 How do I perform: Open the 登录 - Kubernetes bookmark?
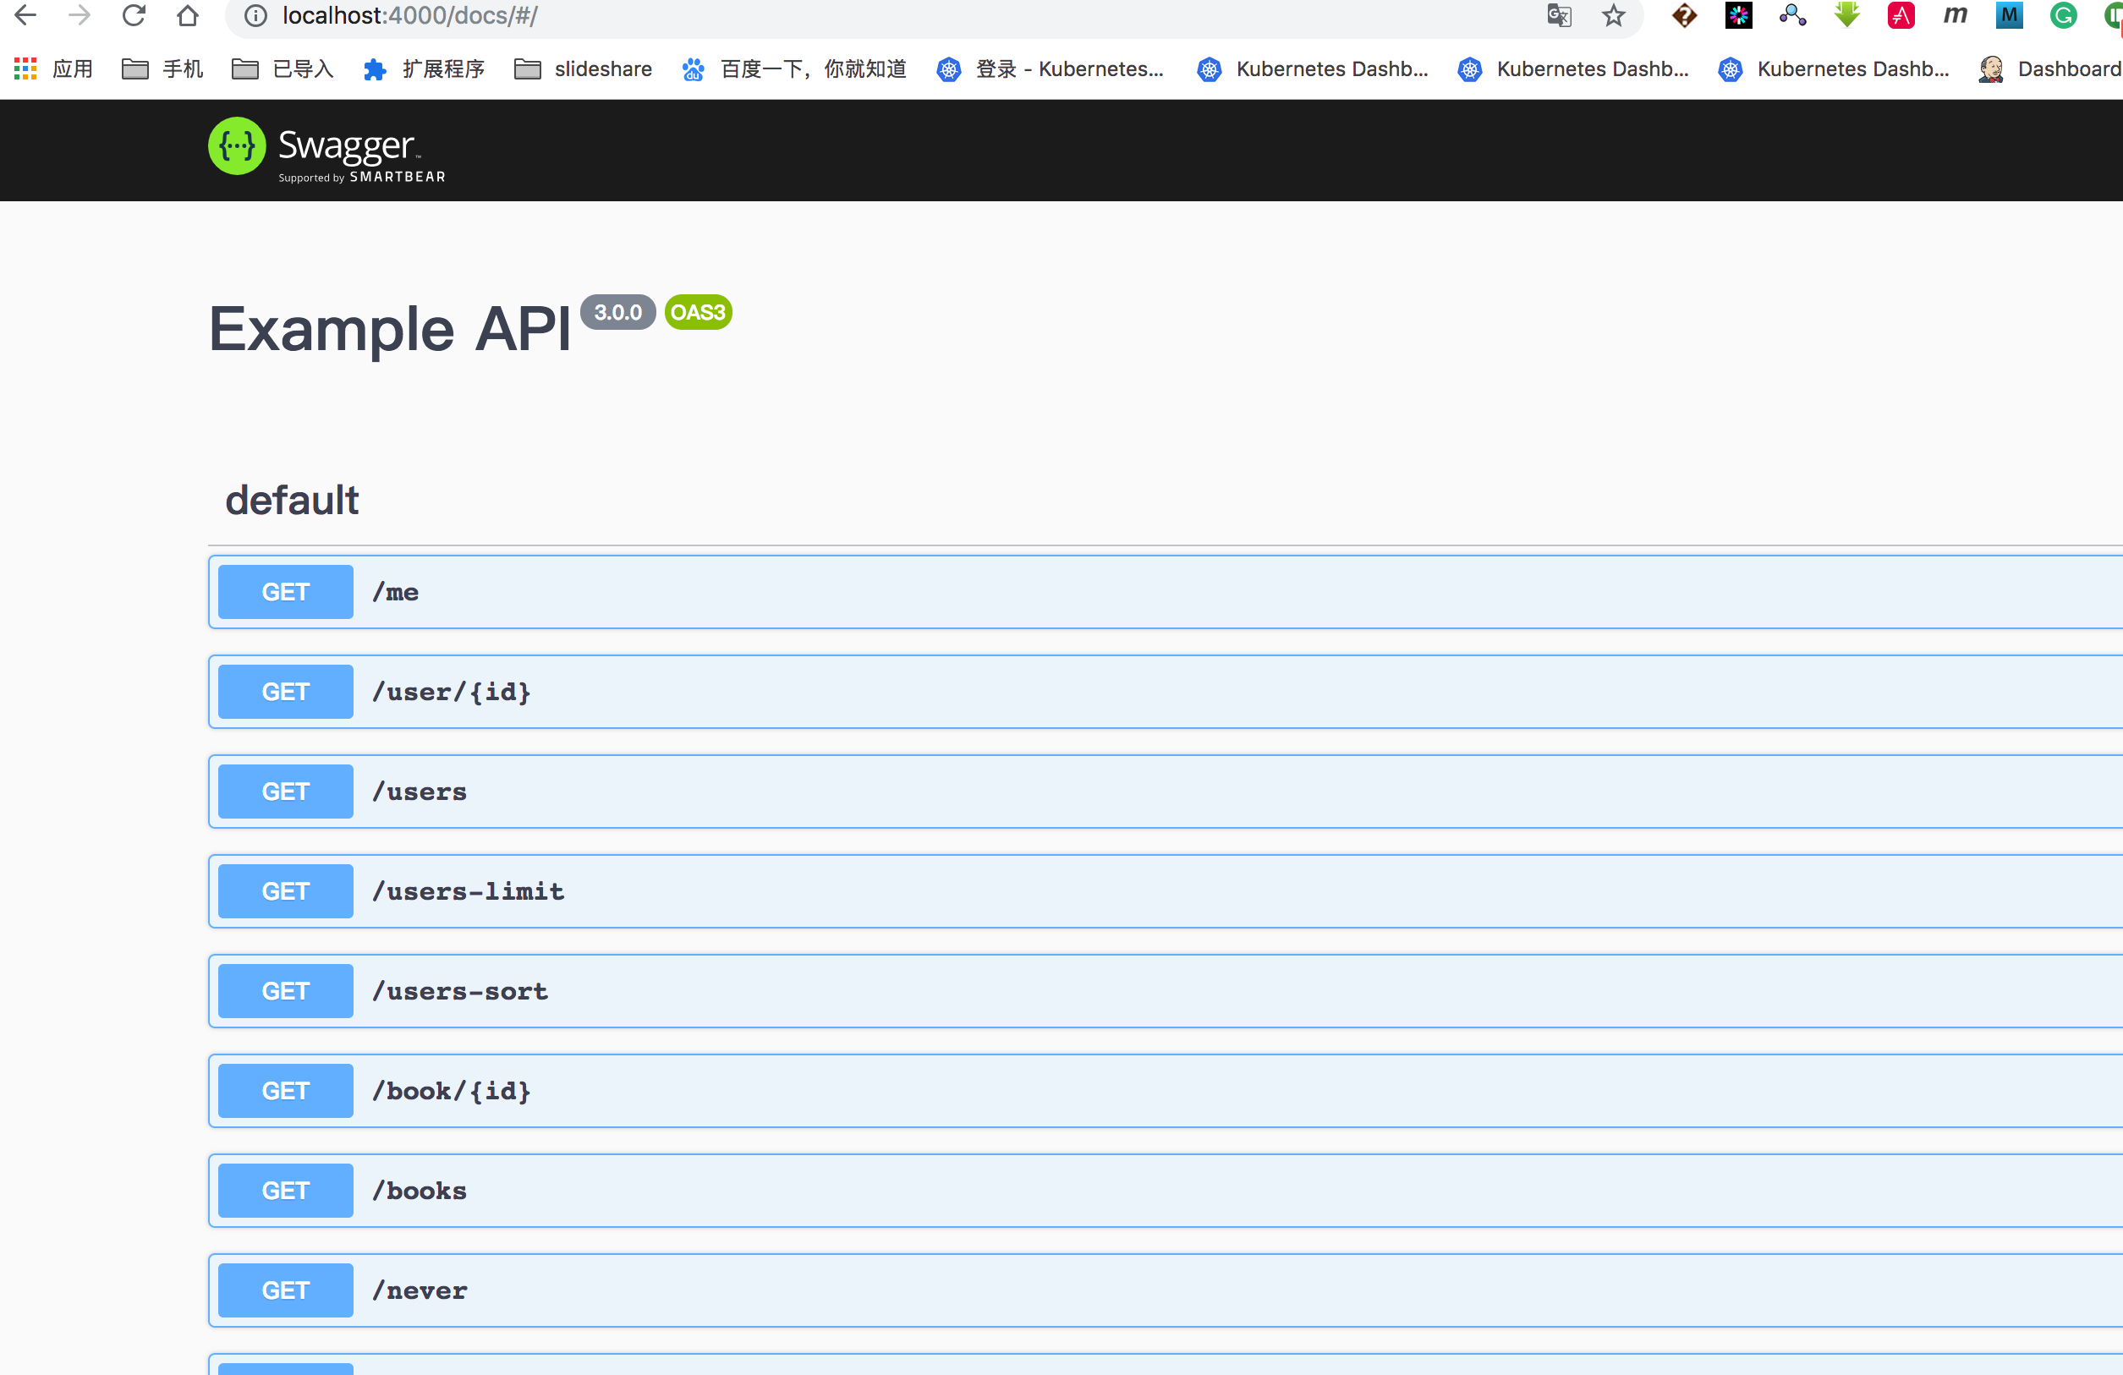[x=1051, y=68]
